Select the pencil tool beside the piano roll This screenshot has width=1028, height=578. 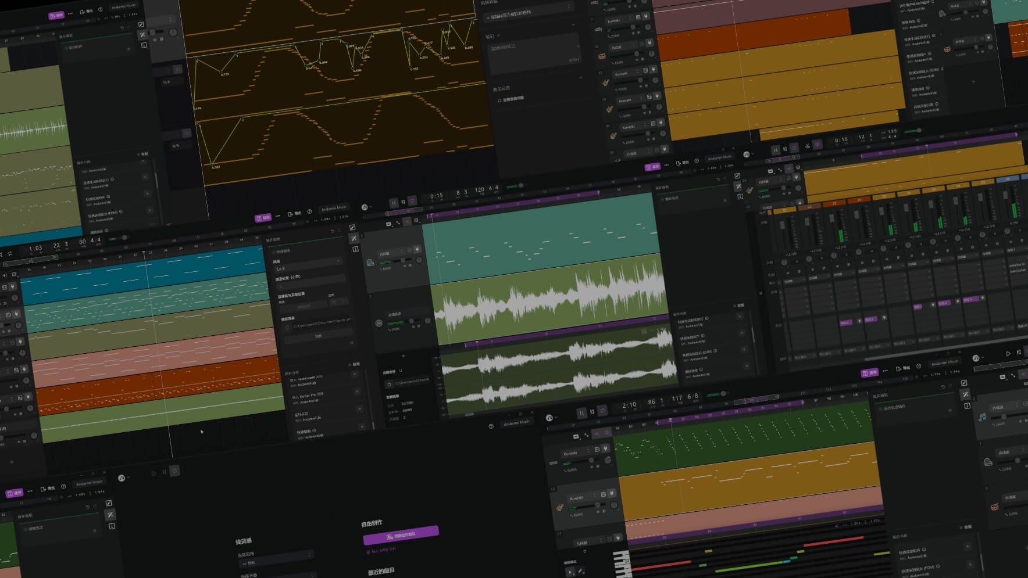click(580, 571)
